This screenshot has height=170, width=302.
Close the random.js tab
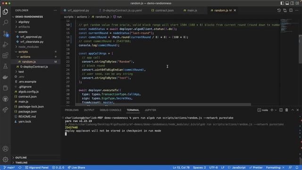(x=235, y=10)
